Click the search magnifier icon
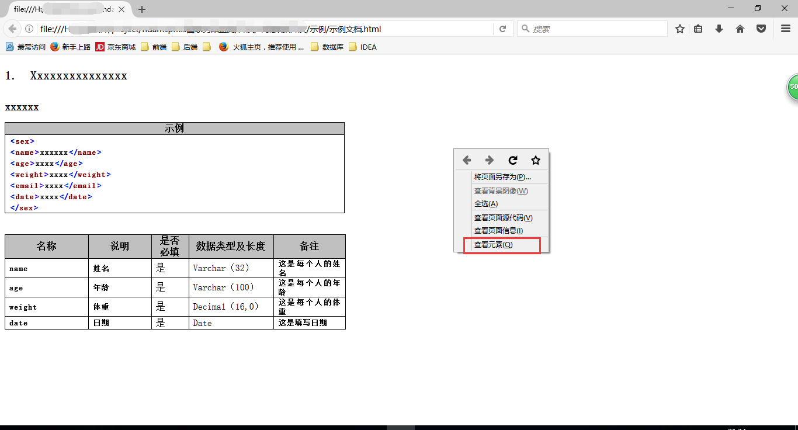 click(525, 29)
